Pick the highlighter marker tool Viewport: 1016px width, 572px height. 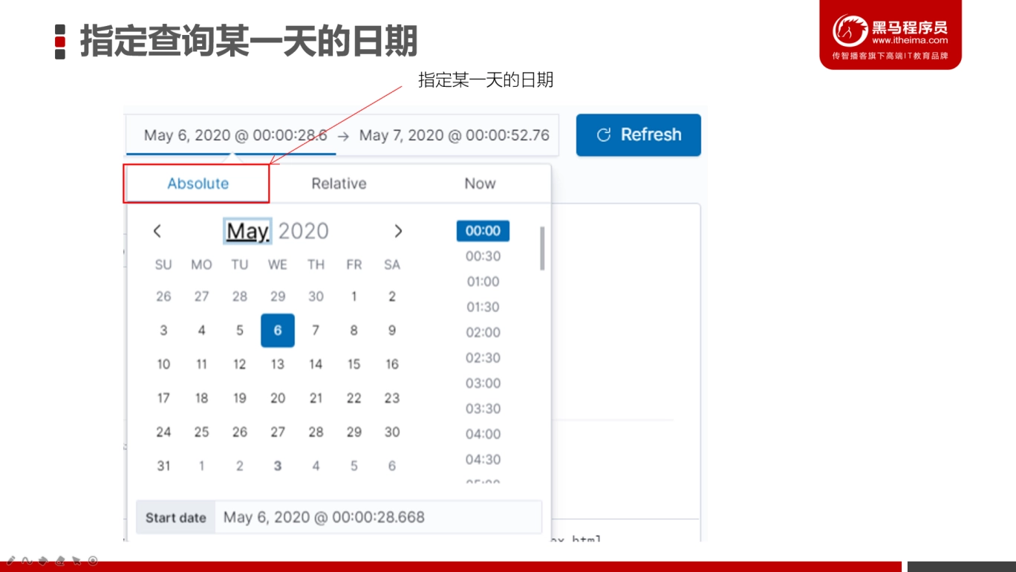pyautogui.click(x=43, y=561)
